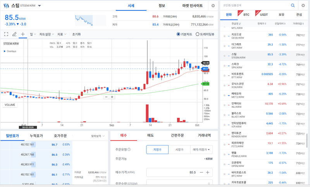Image resolution: width=310 pixels, height=187 pixels.
Task: Focus the coin name search field
Action: [x=255, y=5]
